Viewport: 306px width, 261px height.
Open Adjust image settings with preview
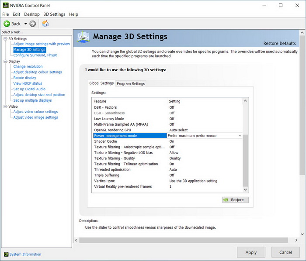click(x=42, y=44)
